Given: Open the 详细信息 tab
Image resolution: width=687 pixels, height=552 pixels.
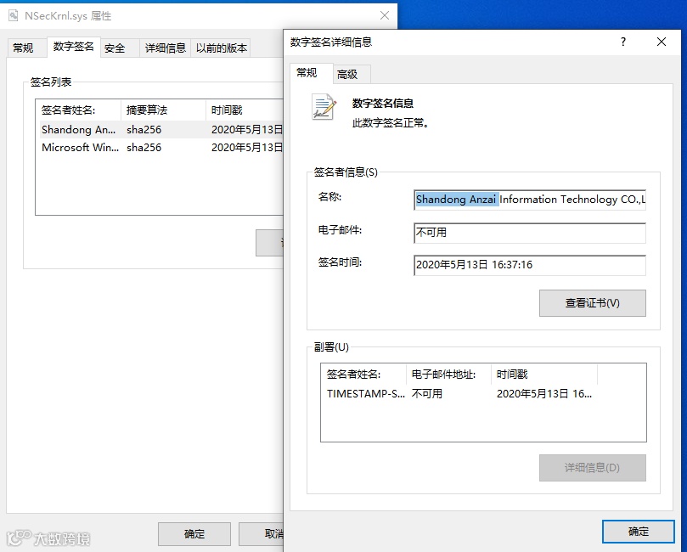Looking at the screenshot, I should [x=166, y=48].
